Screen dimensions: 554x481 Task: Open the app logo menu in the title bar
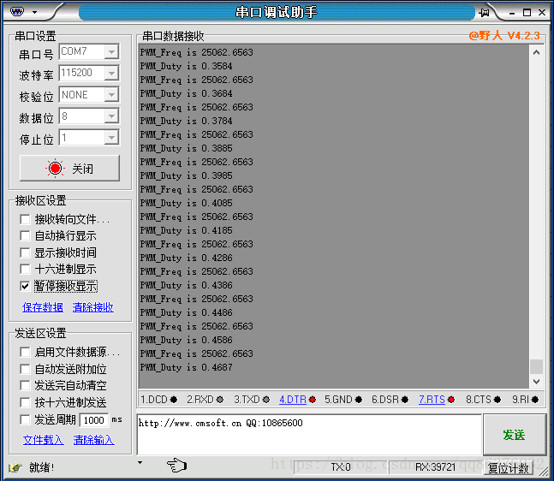pos(17,12)
